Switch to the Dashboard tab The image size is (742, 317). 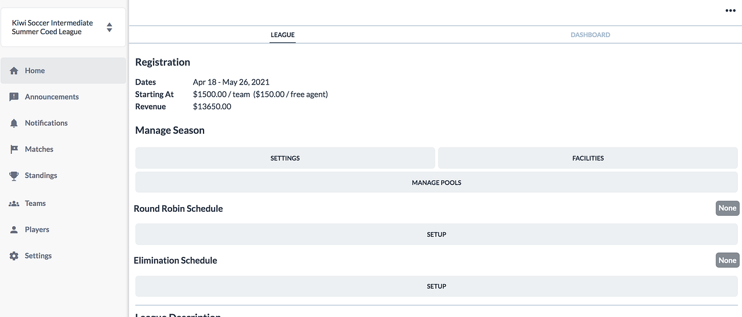tap(590, 35)
